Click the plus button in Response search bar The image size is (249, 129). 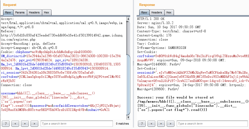click(x=161, y=124)
